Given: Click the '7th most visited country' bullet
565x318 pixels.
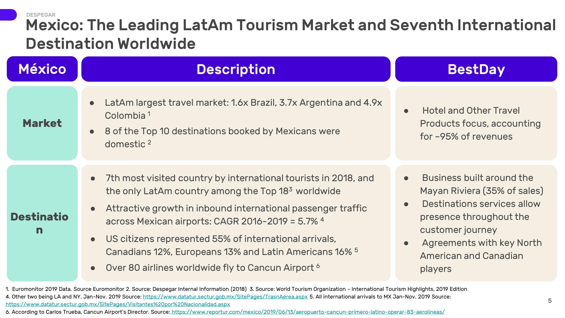Looking at the screenshot, I should [x=240, y=184].
